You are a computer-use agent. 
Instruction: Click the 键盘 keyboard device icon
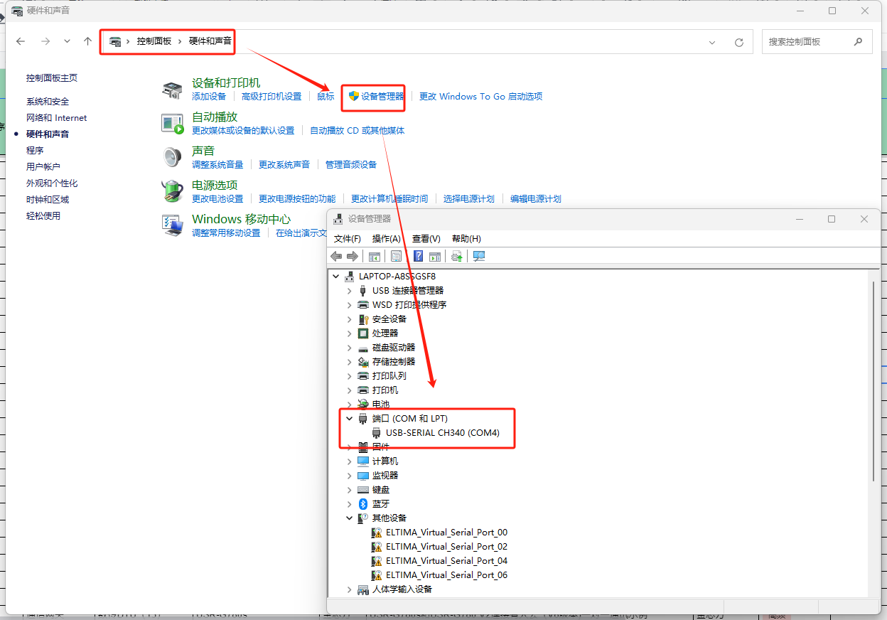[x=363, y=489]
